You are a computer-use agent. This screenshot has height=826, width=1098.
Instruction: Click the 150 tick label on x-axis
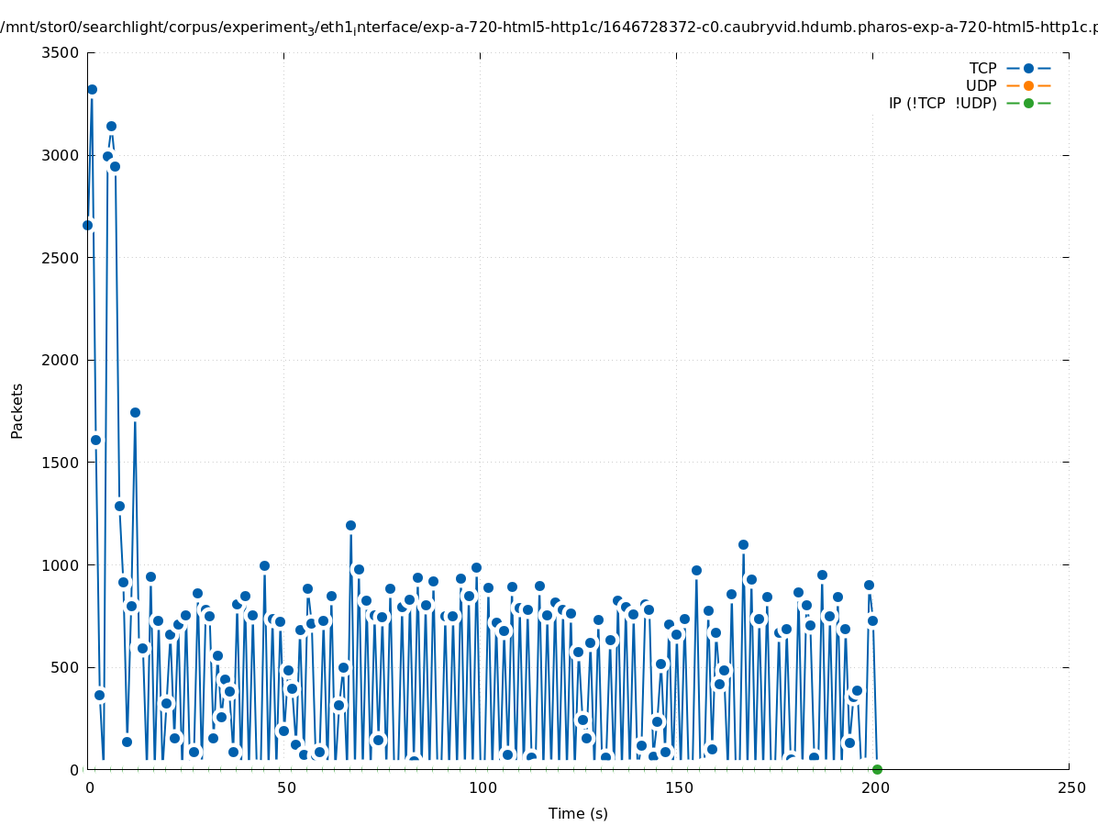[x=677, y=787]
